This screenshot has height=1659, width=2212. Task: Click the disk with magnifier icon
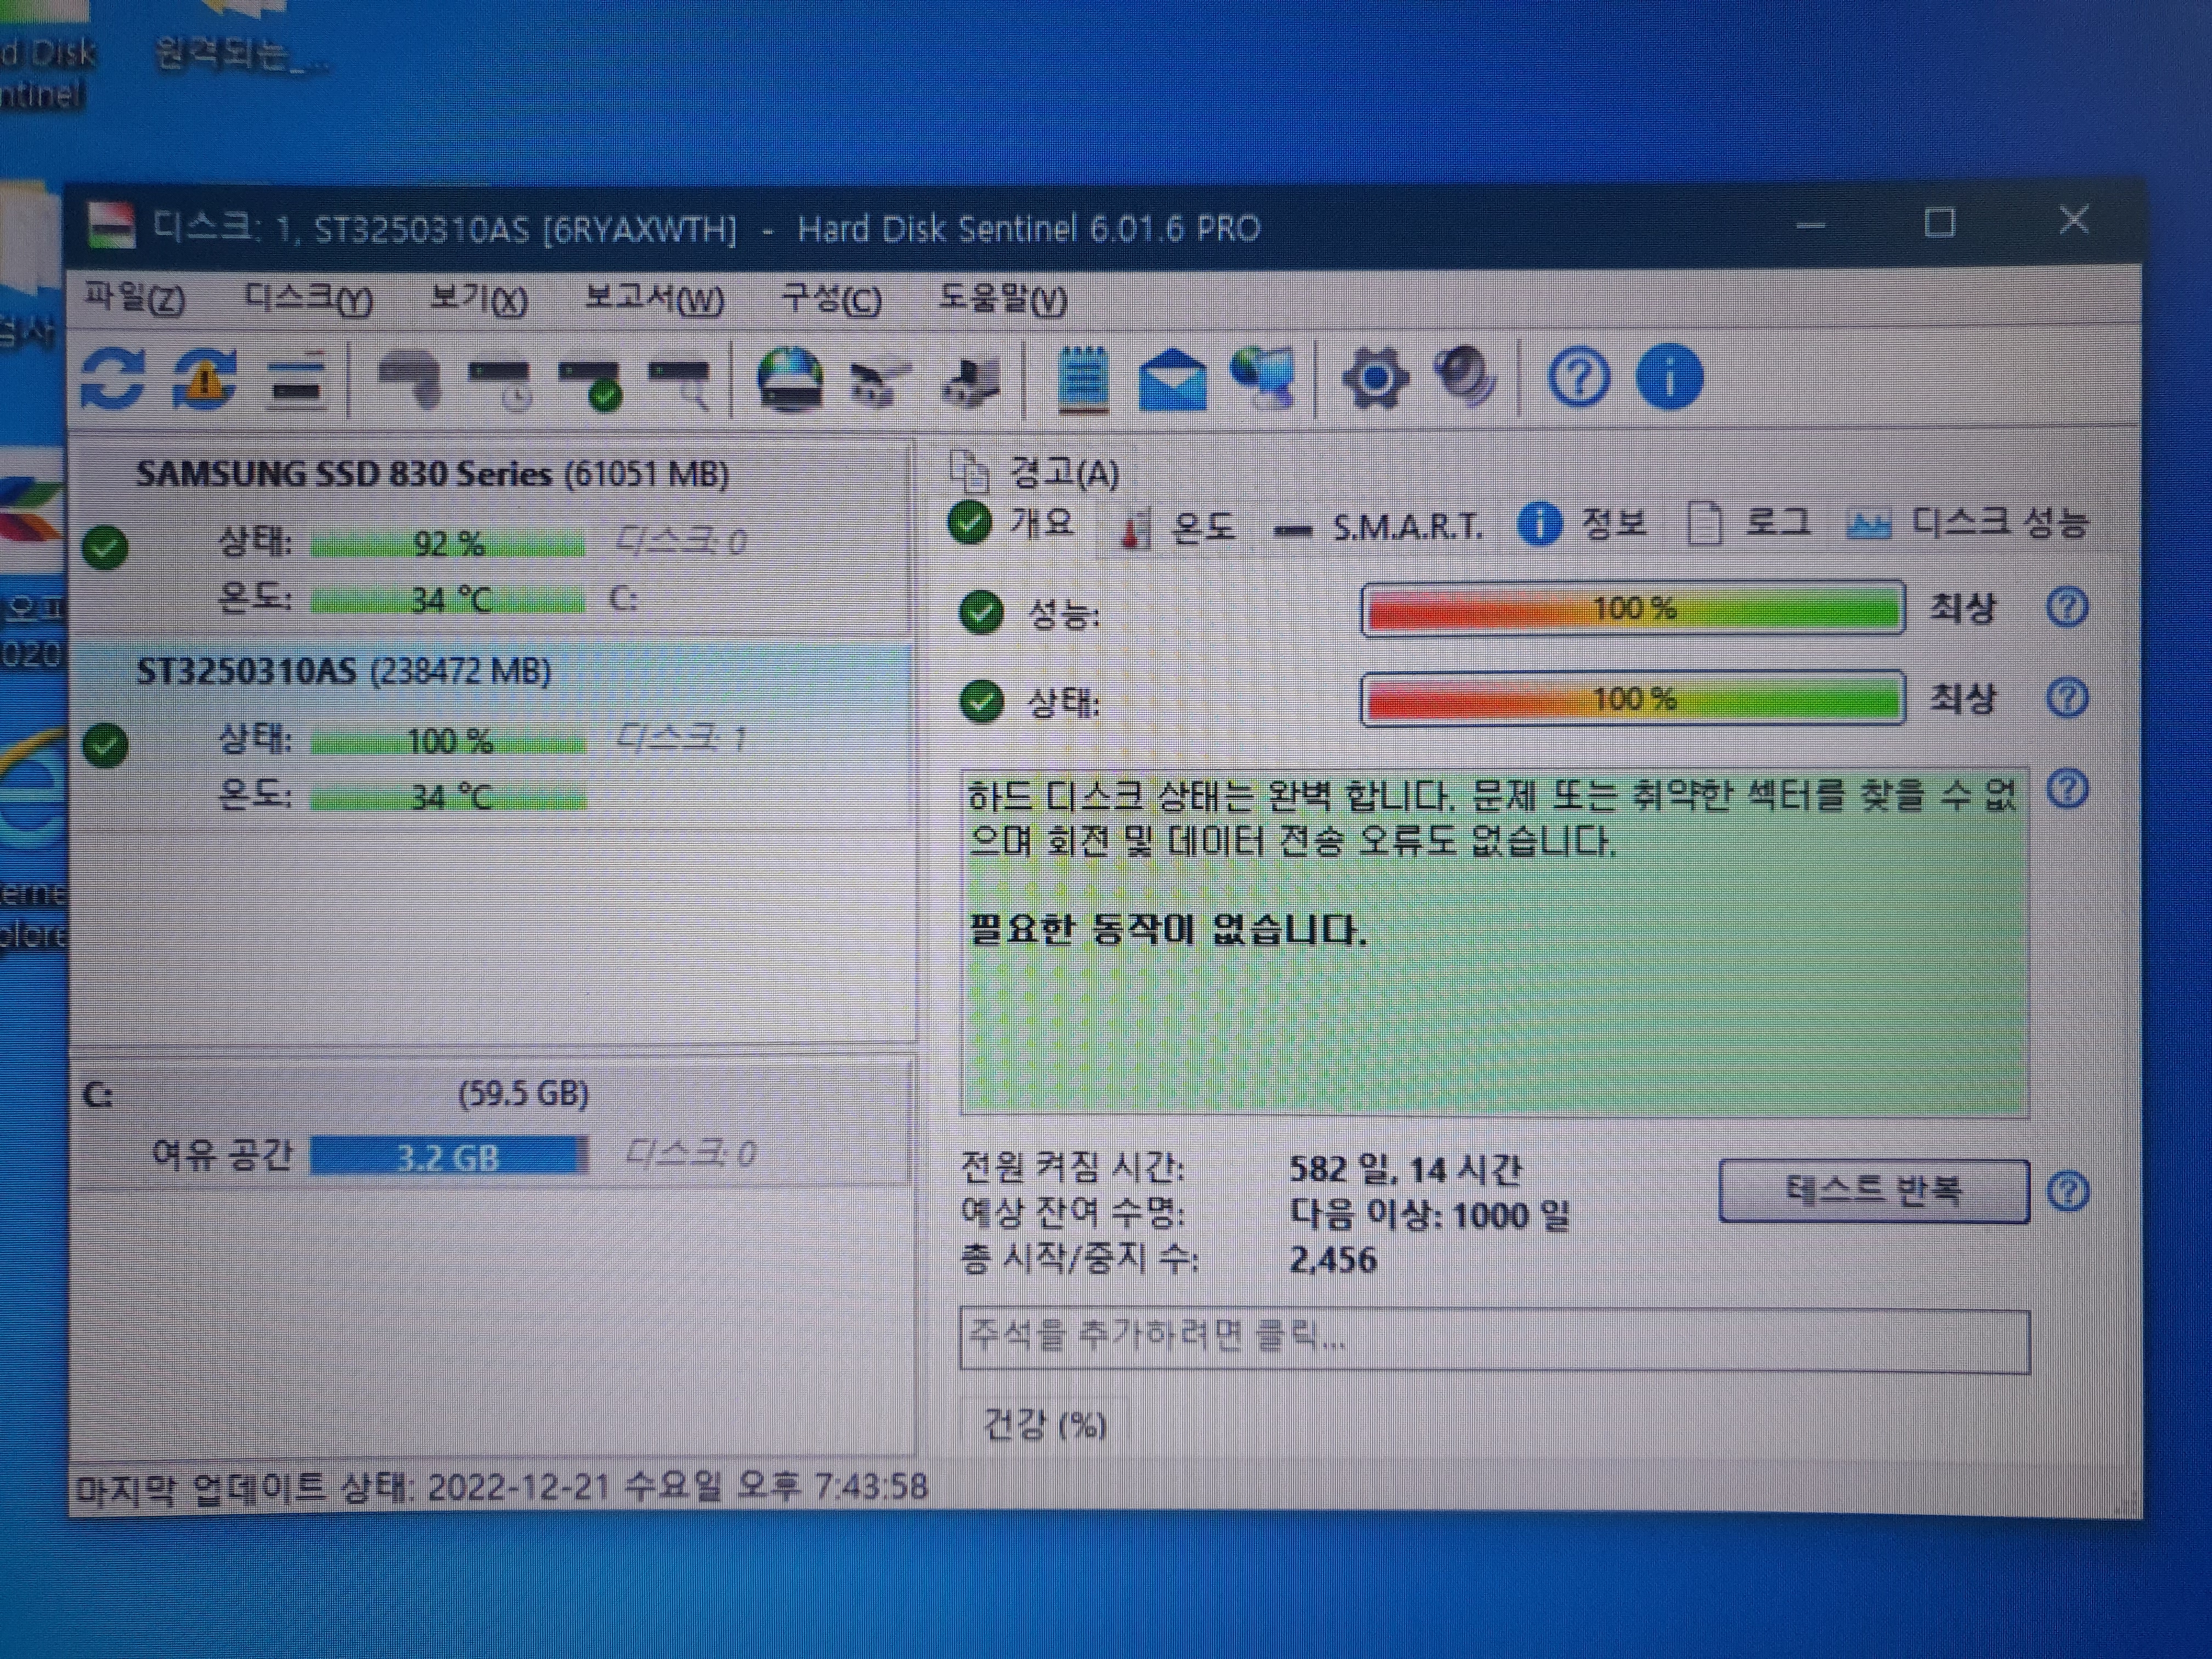tap(680, 383)
